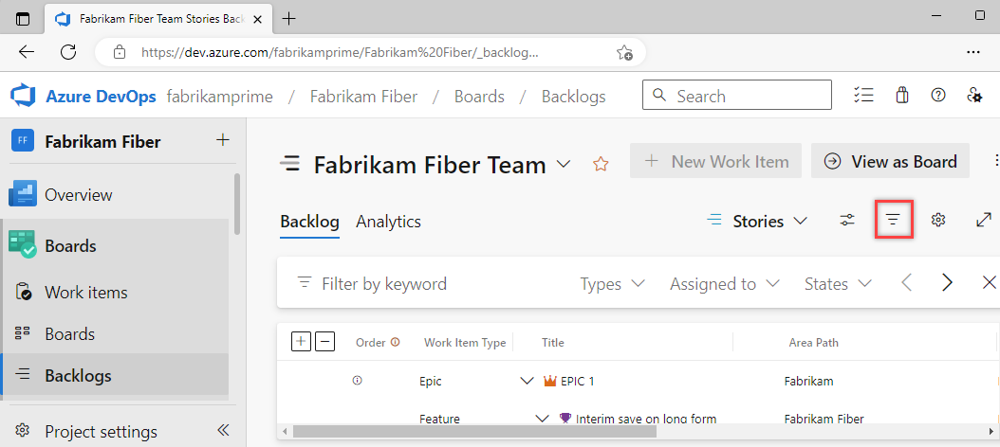Show previous filters with left arrow
Screen dimensions: 1000x447
tap(906, 283)
